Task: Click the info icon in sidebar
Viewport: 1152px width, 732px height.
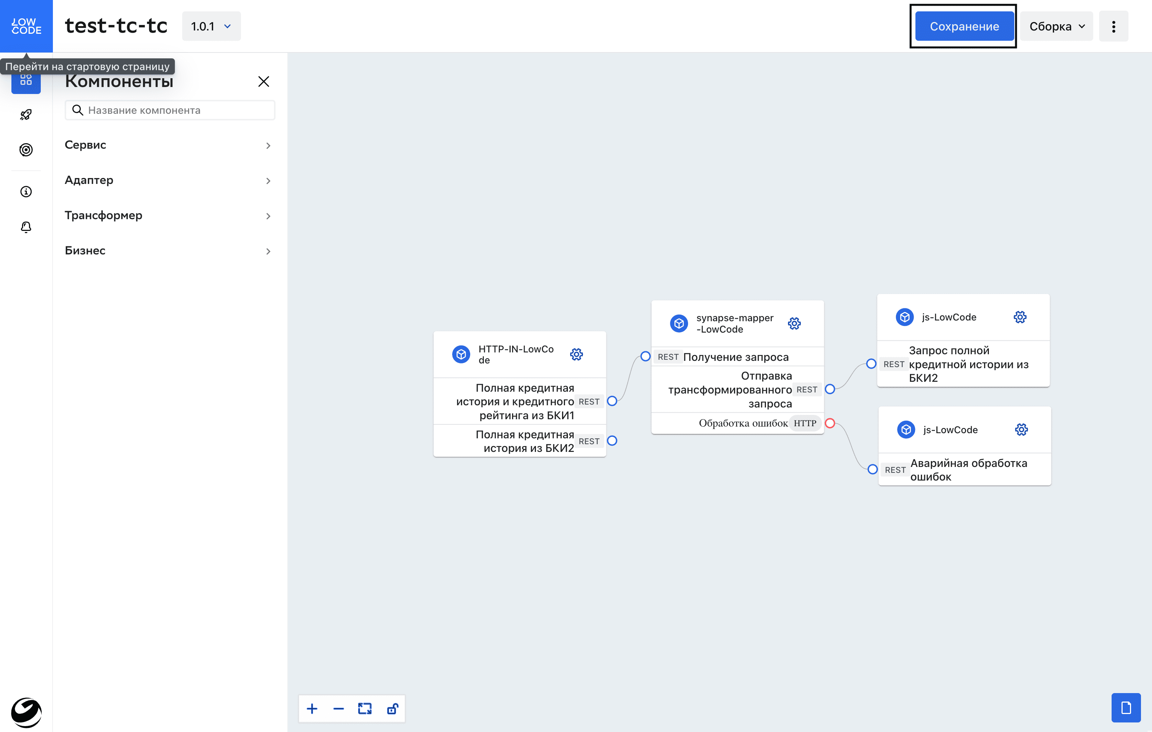Action: click(26, 192)
